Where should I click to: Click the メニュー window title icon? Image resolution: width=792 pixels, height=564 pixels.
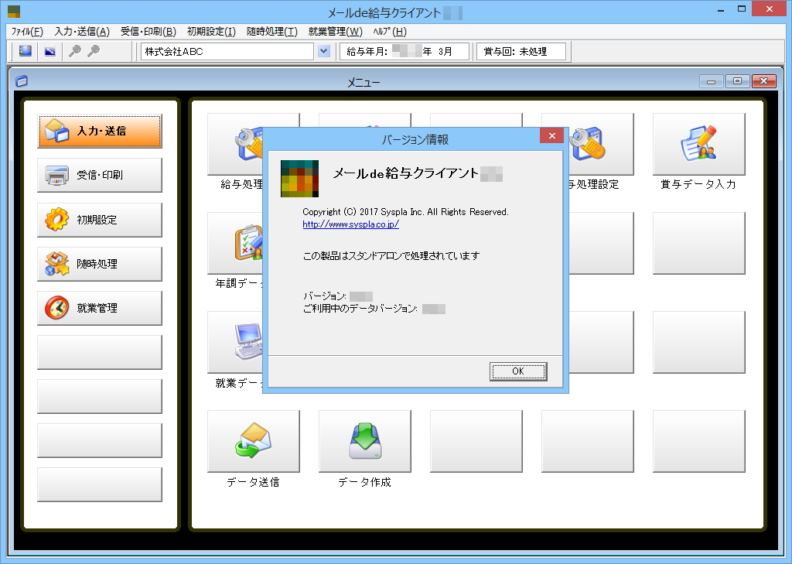(x=21, y=81)
